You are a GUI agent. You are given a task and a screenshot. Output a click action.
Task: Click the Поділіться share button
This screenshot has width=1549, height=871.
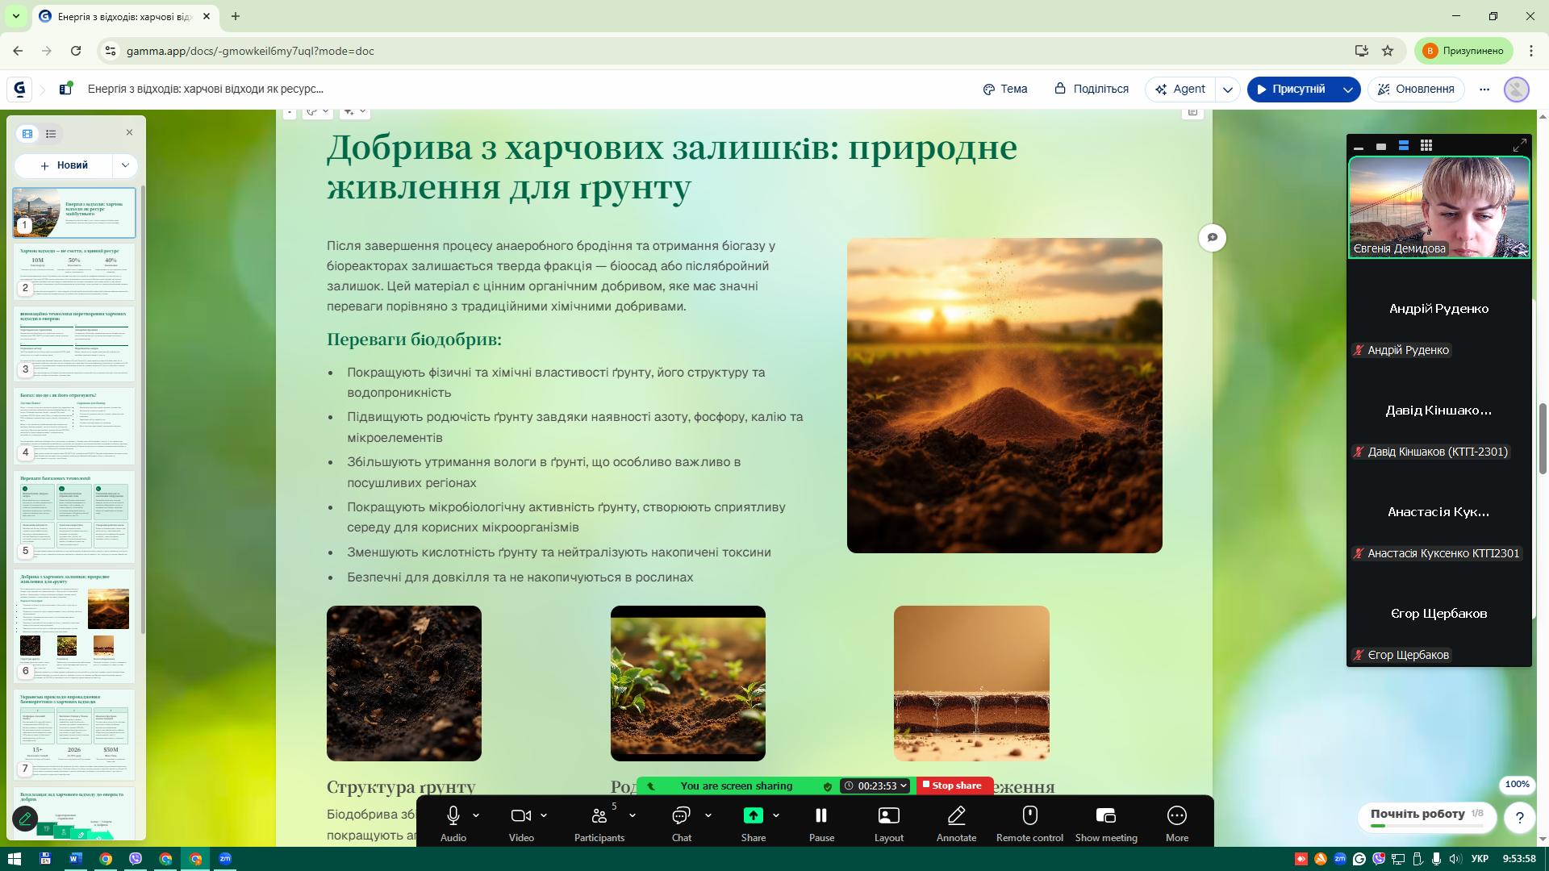(1092, 90)
